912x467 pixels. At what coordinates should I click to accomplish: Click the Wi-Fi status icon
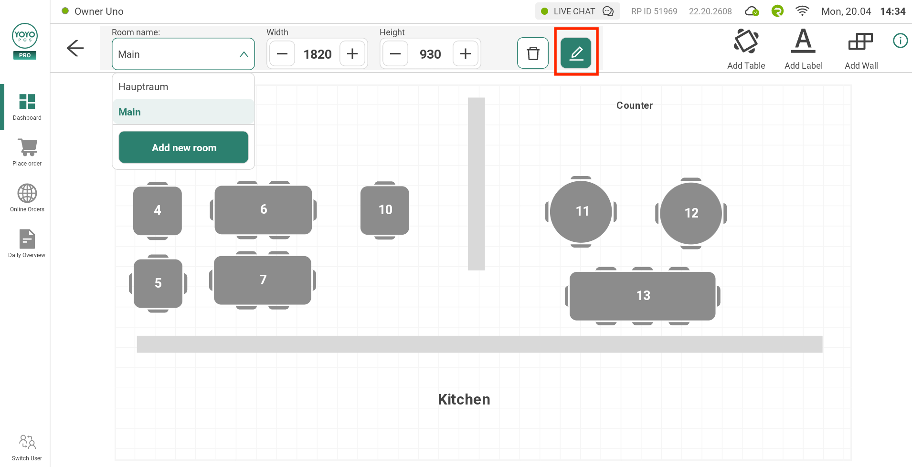[802, 10]
